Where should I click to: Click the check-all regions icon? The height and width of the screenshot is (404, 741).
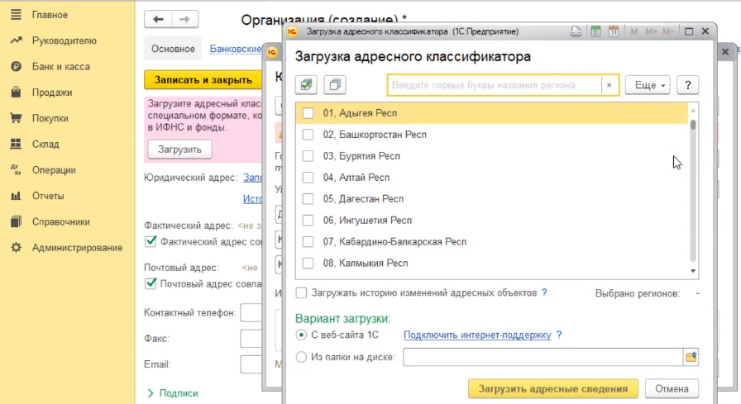pos(306,85)
